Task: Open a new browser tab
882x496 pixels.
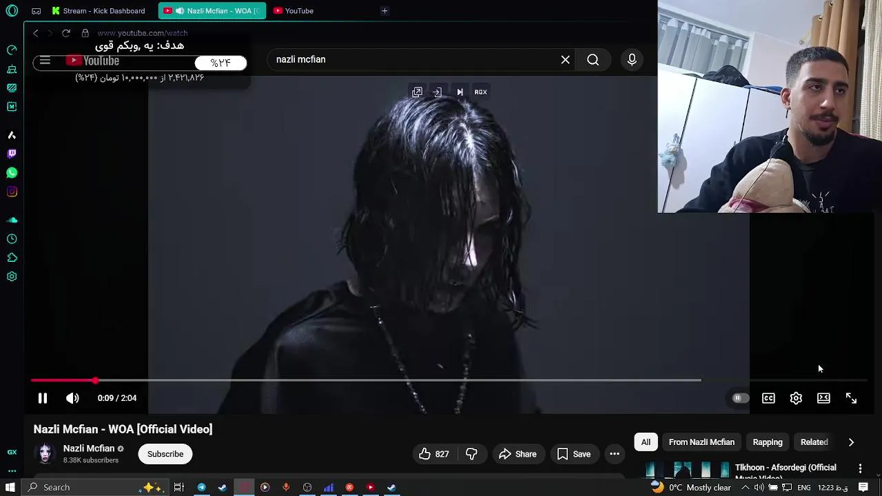Action: [384, 11]
